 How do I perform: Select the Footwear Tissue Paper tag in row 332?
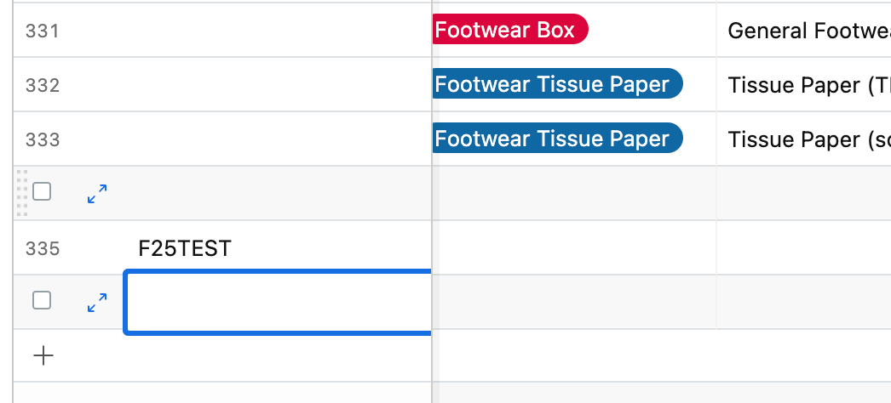557,84
